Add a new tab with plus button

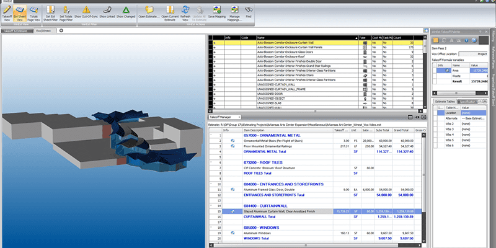click(x=61, y=30)
